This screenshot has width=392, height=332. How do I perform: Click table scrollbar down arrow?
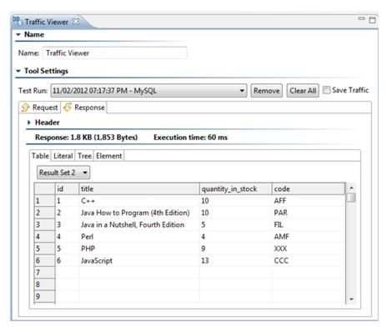(351, 299)
